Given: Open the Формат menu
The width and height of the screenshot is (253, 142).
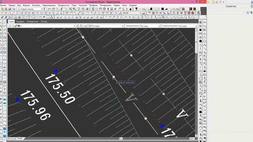Looking at the screenshot, I should point(26,5).
